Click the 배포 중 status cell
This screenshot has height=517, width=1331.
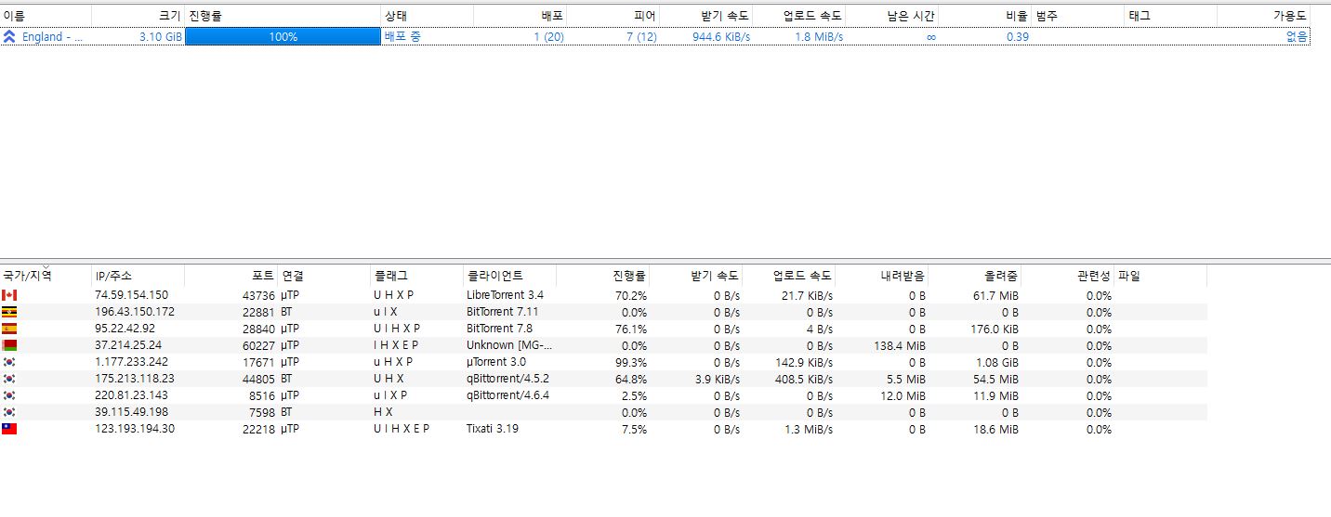402,37
